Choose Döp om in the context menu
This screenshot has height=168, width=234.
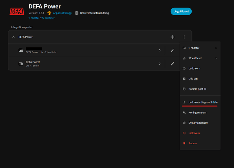[200, 79]
